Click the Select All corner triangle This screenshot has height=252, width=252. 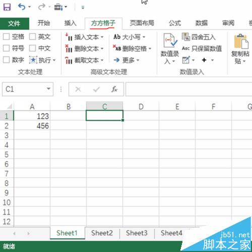pyautogui.click(x=9, y=106)
